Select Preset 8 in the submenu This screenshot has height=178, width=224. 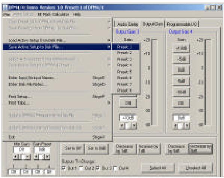(125, 90)
